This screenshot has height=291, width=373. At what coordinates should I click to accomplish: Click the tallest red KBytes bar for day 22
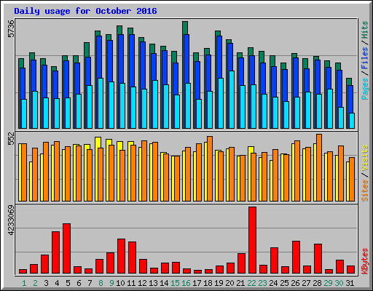pos(252,240)
